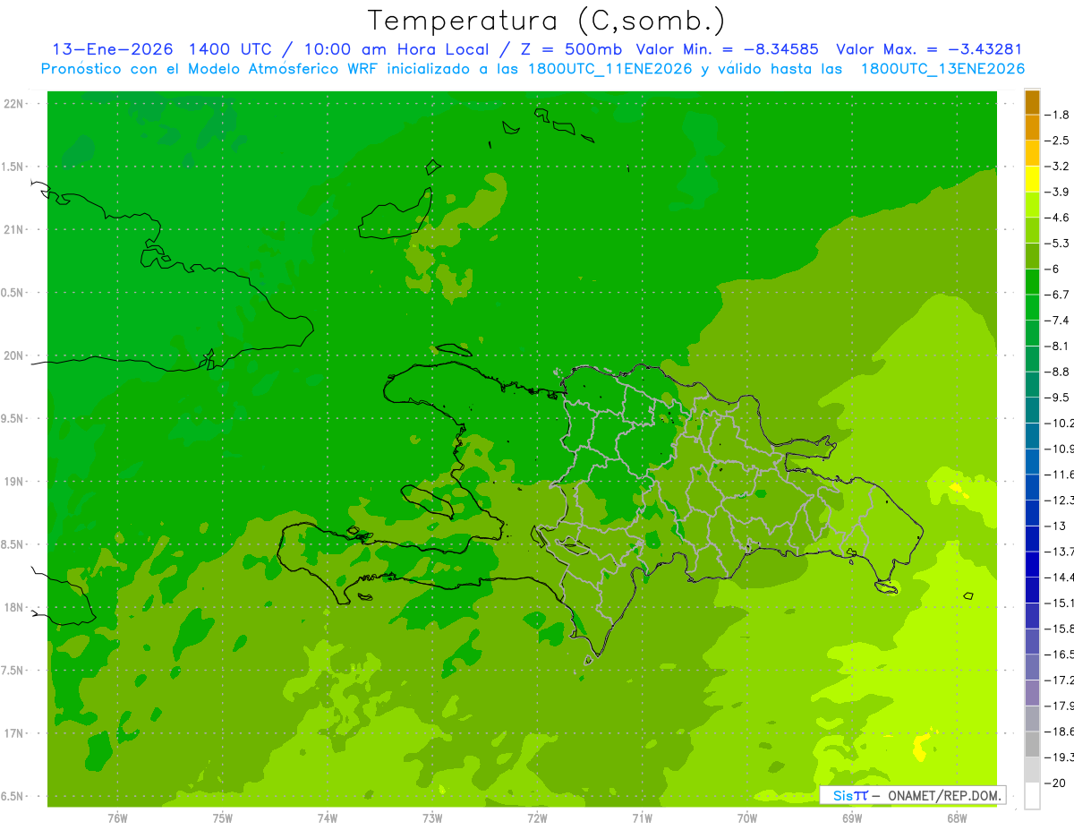Screen dimensions: 1074x830
Task: Pick orange swatch between -1.8 and -2.5
Action: 1032,128
